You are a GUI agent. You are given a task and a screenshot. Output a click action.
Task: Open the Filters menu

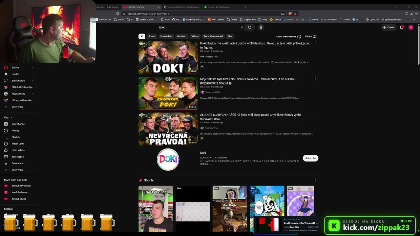(311, 36)
